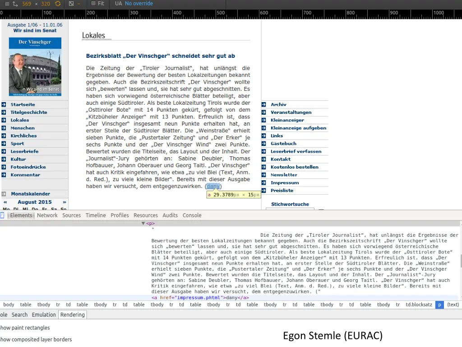Click arrow icon beside Kostenlos bestellen

click(263, 167)
